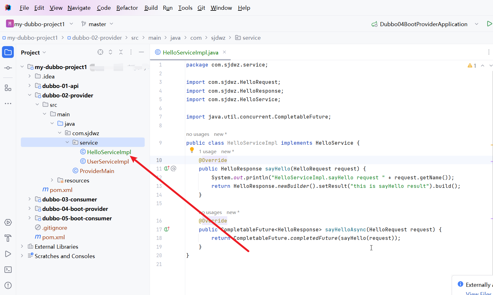Click the service breadcrumb above the editor
The width and height of the screenshot is (493, 295).
coord(252,38)
